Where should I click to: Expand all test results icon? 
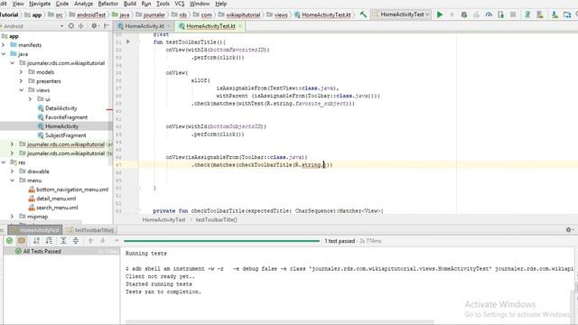point(63,241)
